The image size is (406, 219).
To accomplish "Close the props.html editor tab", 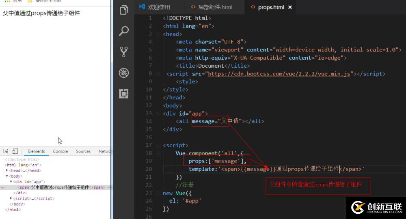I will click(x=290, y=7).
